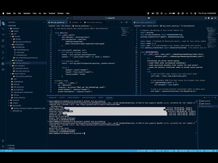218x163 pixels.
Task: Split the left editor group
Action: click(126, 22)
